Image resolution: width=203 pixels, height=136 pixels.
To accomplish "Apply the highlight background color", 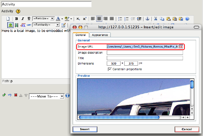I will click(67, 19).
